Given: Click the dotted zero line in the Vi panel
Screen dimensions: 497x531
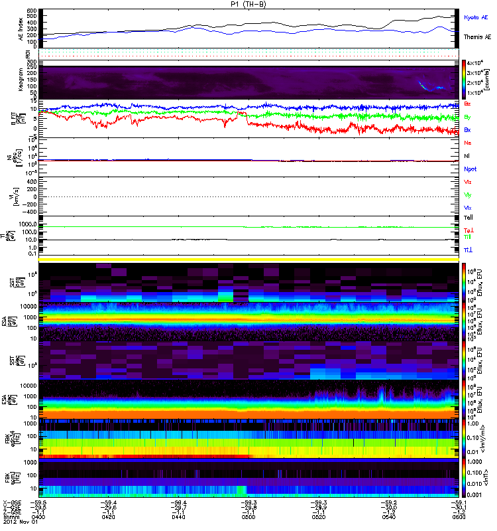Looking at the screenshot, I should tap(248, 196).
